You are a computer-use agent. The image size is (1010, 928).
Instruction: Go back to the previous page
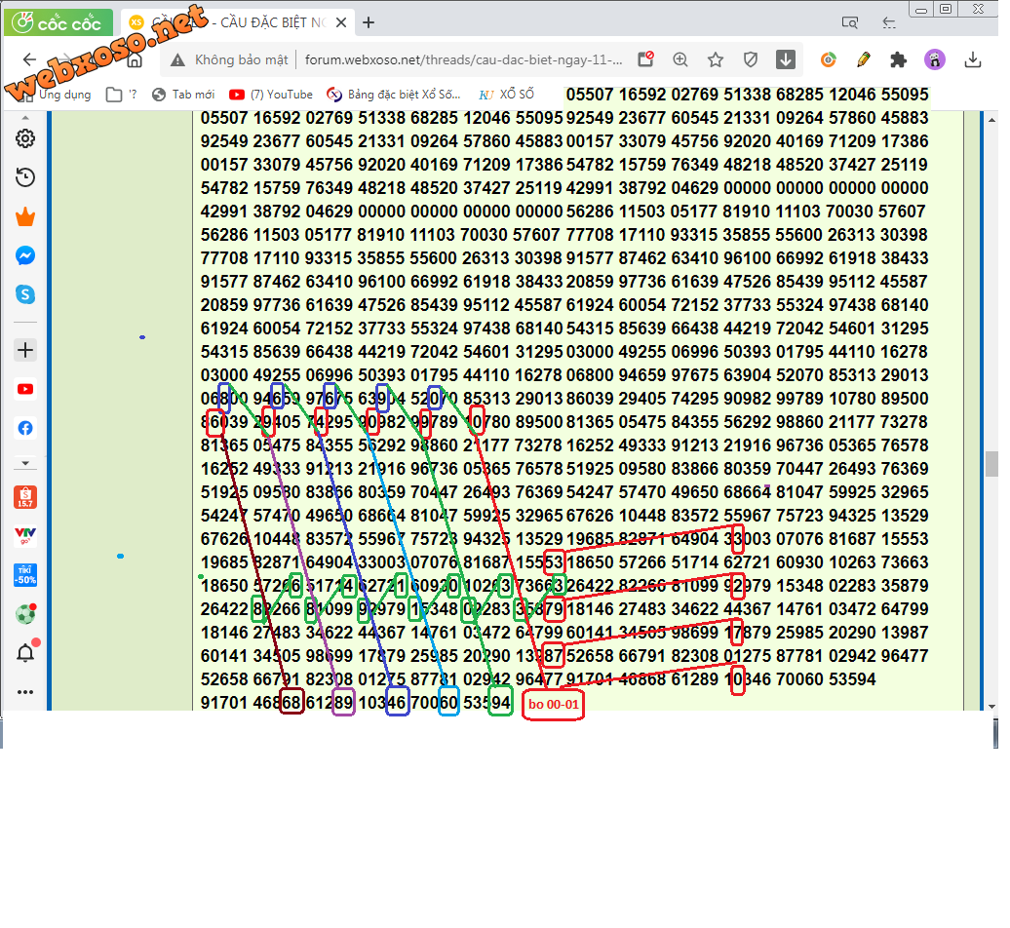(29, 59)
